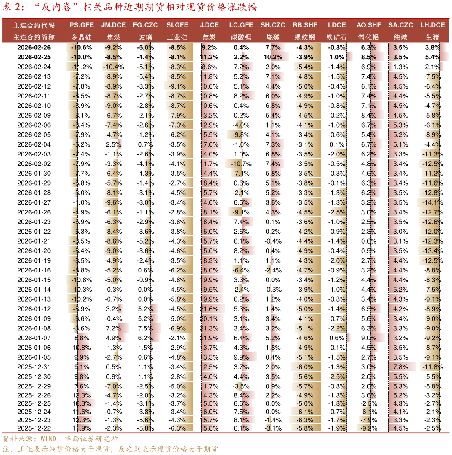
Task: Select the 螺纹钢 contract name cell
Action: (x=305, y=37)
